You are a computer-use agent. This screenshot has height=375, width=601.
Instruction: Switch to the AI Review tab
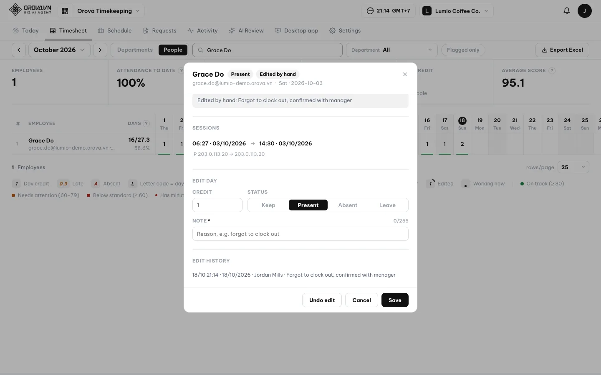pos(246,31)
